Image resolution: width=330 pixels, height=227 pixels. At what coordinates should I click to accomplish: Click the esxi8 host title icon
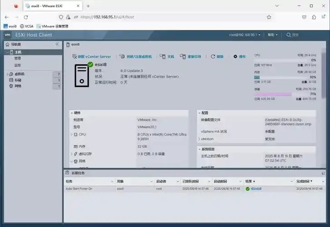(68, 44)
